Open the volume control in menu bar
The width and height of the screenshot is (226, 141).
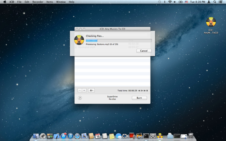pyautogui.click(x=175, y=2)
